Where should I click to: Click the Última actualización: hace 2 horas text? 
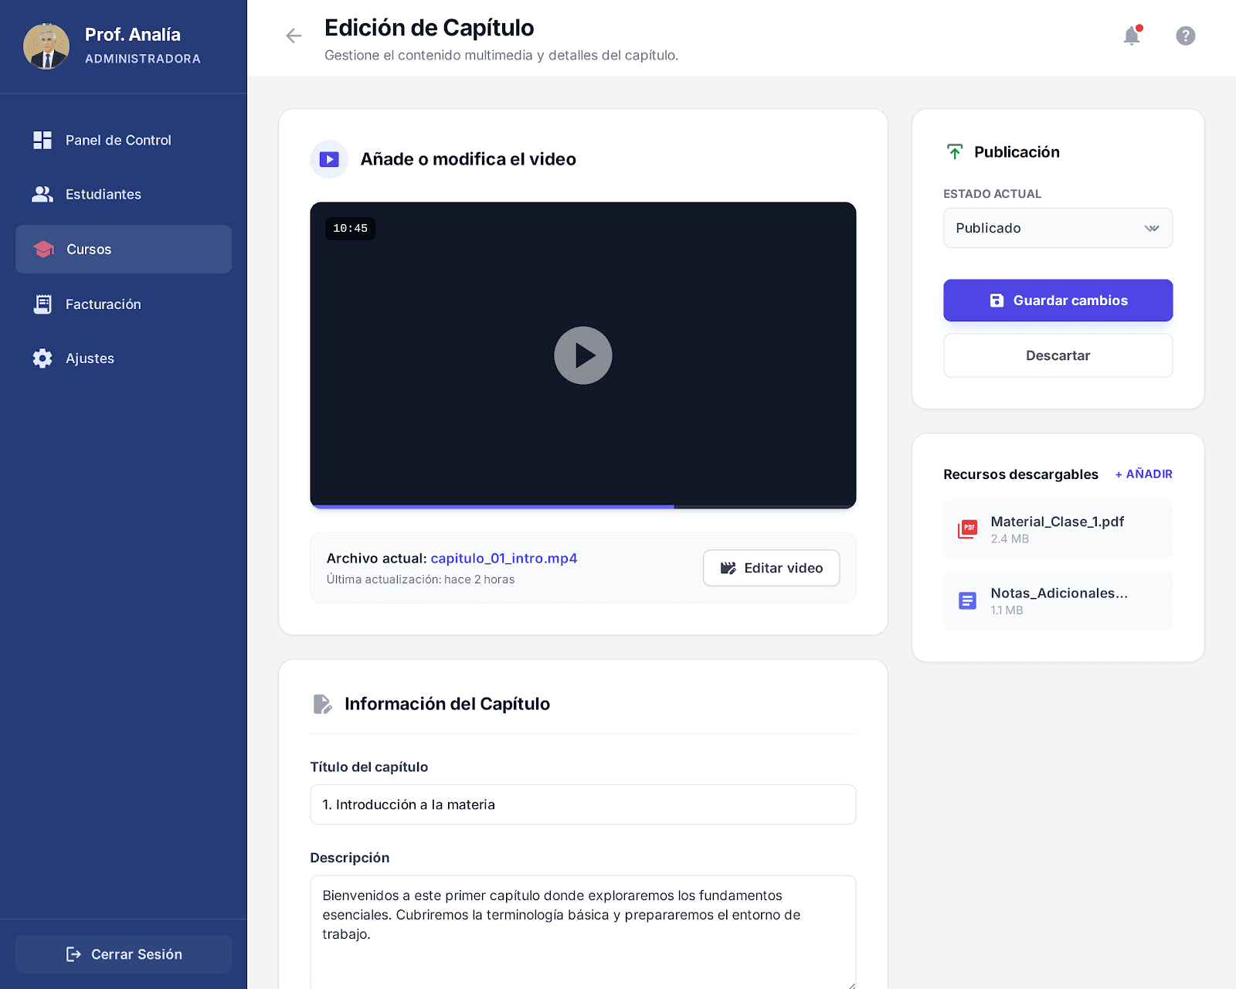pos(420,579)
